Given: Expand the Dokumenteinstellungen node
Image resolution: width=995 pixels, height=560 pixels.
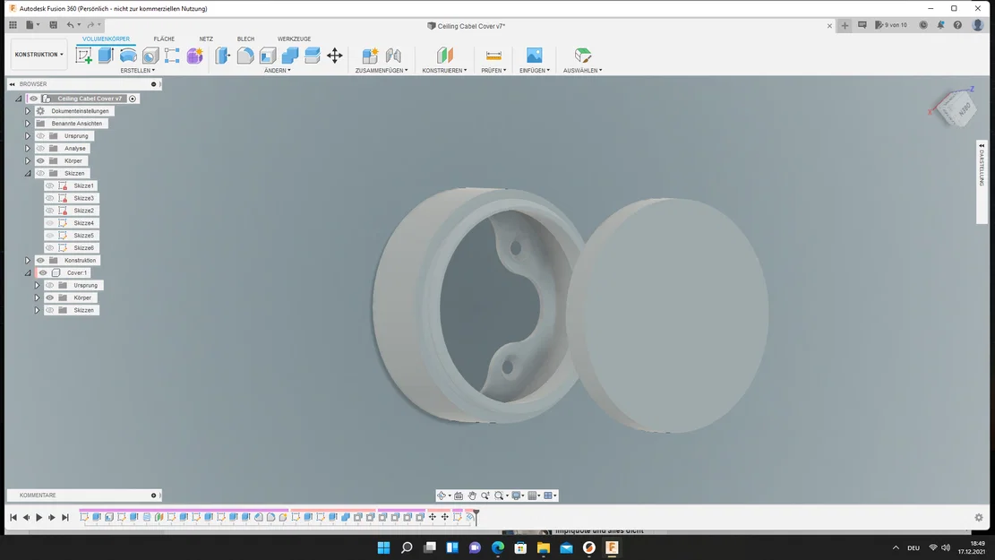Looking at the screenshot, I should click(x=27, y=110).
